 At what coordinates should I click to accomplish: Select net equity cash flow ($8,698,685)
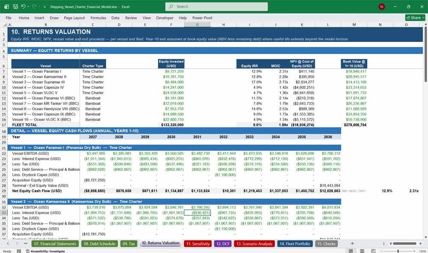coord(93,191)
